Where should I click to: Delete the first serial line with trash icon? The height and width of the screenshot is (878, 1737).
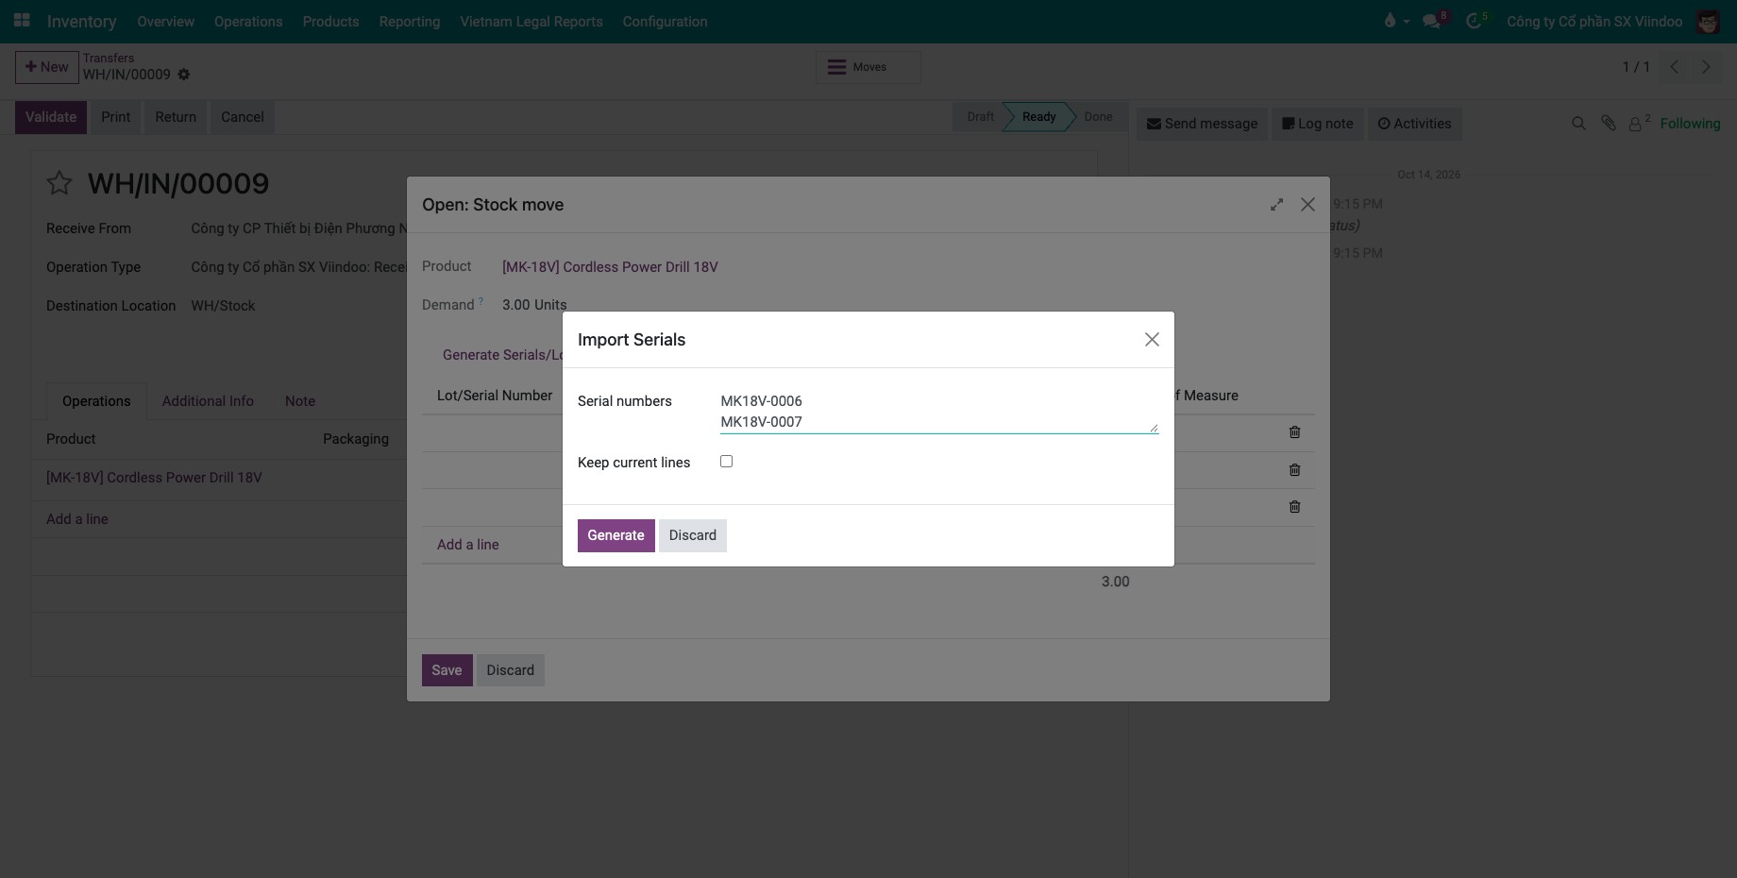1295,432
